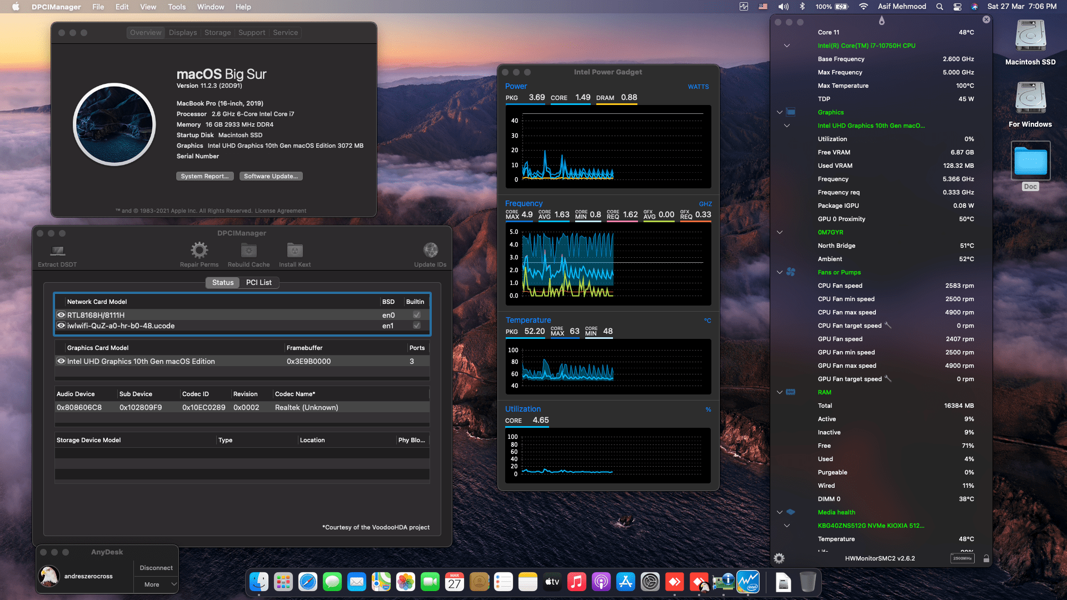Open Intel Power Gadget from the dock
This screenshot has height=600, width=1067.
tap(748, 582)
